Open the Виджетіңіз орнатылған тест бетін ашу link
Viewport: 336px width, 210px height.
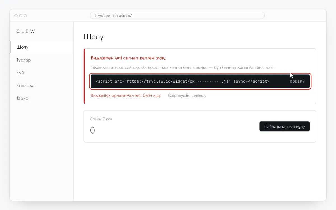pyautogui.click(x=126, y=95)
